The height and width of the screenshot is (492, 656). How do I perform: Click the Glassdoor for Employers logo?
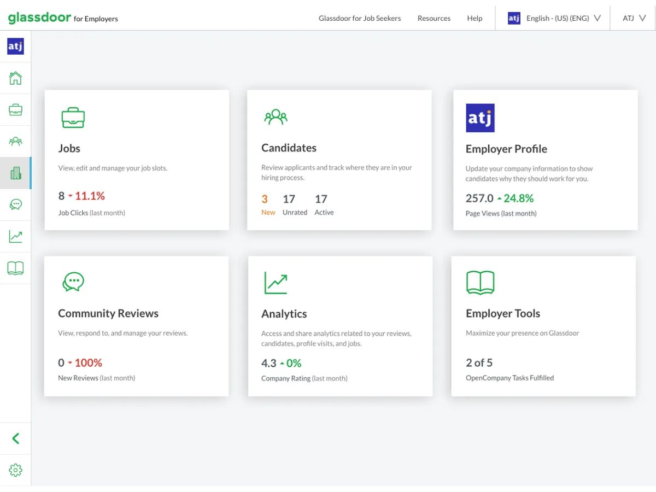click(63, 18)
